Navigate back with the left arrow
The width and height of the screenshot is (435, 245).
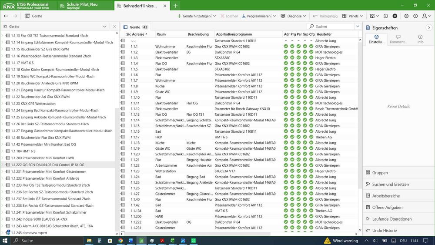(6, 16)
